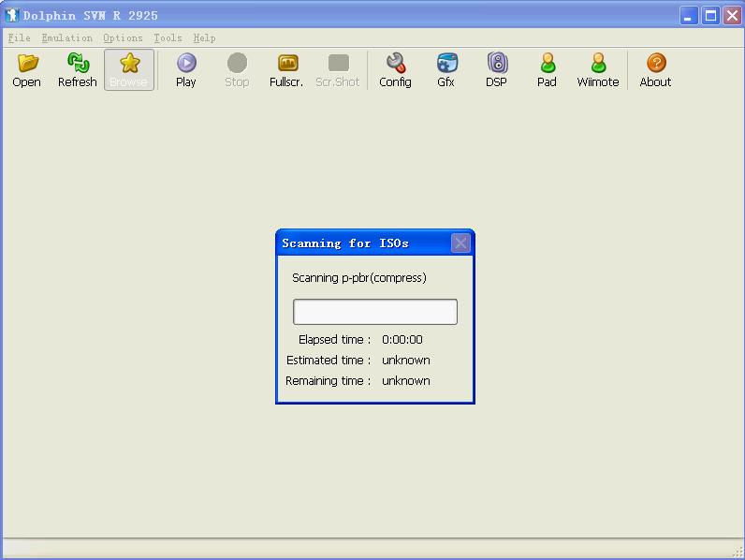Viewport: 745px width, 560px height.
Task: Close the Scanning for ISOs dialog
Action: [460, 243]
